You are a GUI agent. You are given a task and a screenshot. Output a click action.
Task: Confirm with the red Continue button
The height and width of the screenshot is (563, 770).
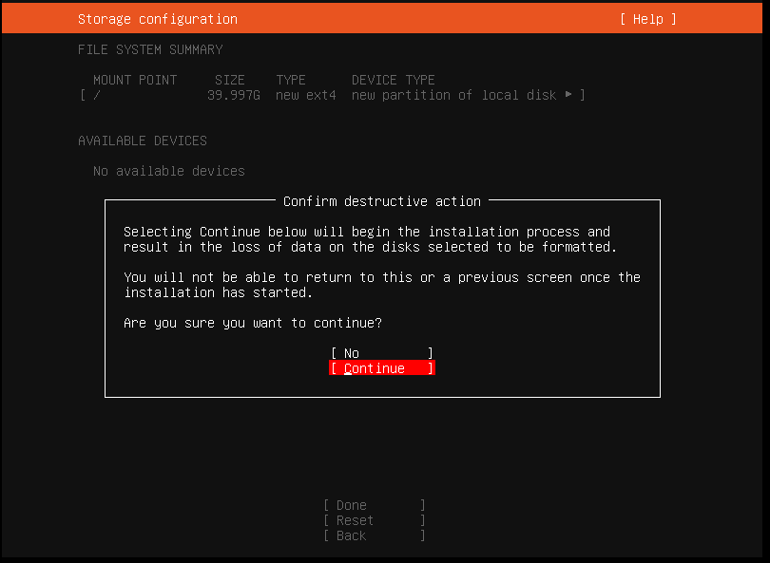tap(381, 368)
